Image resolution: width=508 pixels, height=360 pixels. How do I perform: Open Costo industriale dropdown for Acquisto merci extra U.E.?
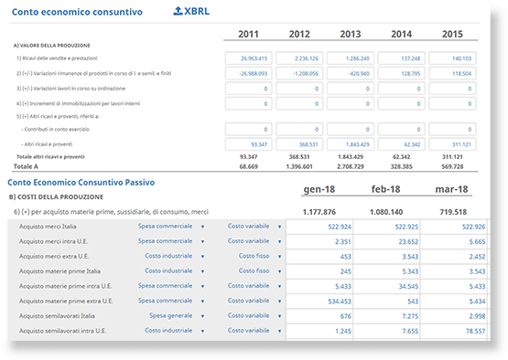(174, 256)
